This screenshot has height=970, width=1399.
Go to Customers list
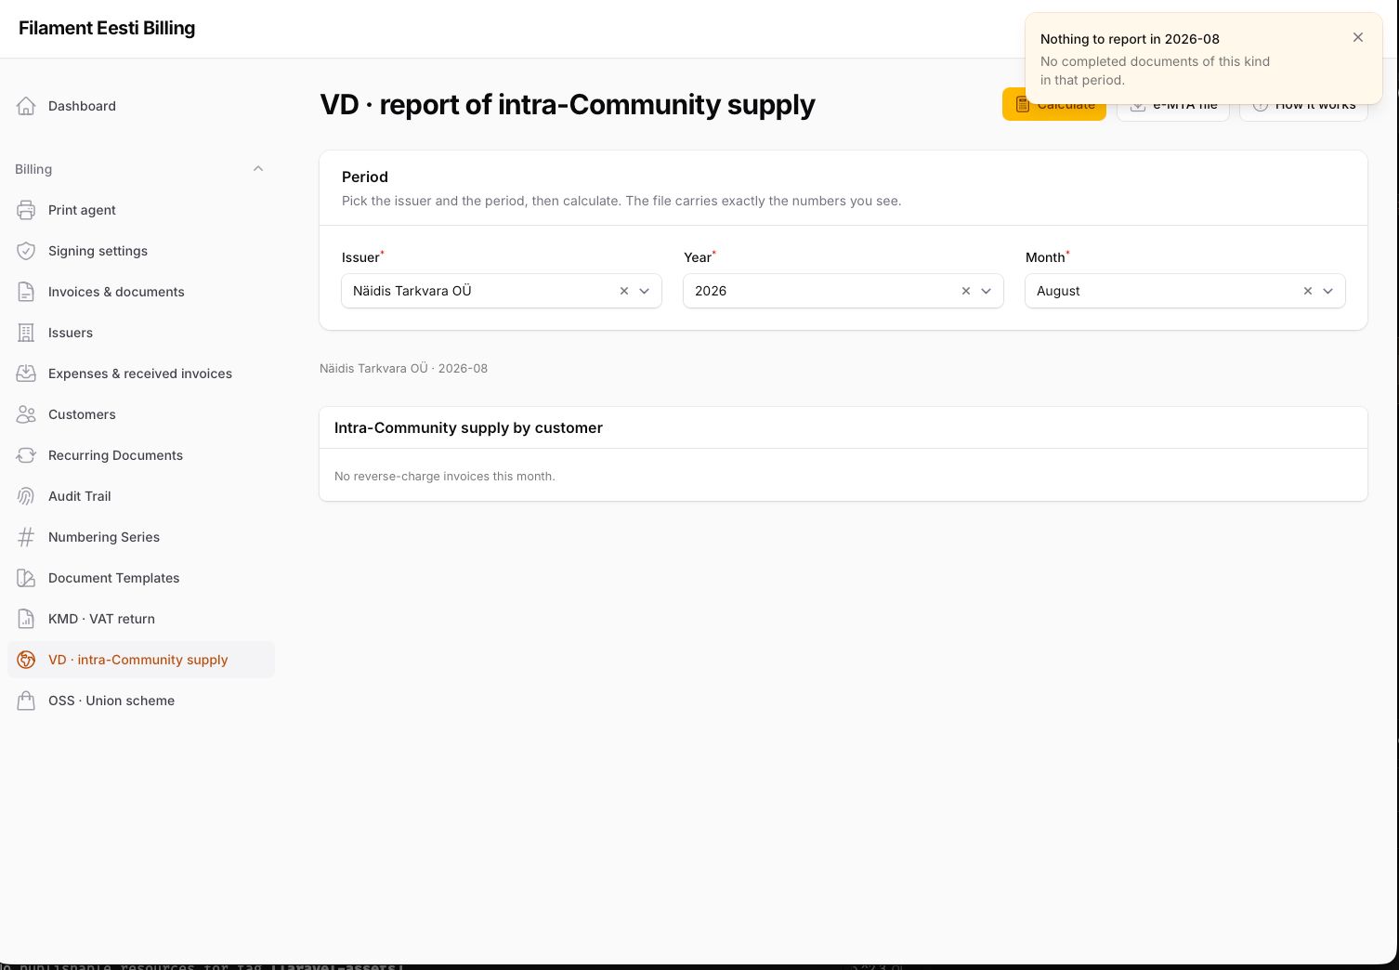[x=141, y=414]
